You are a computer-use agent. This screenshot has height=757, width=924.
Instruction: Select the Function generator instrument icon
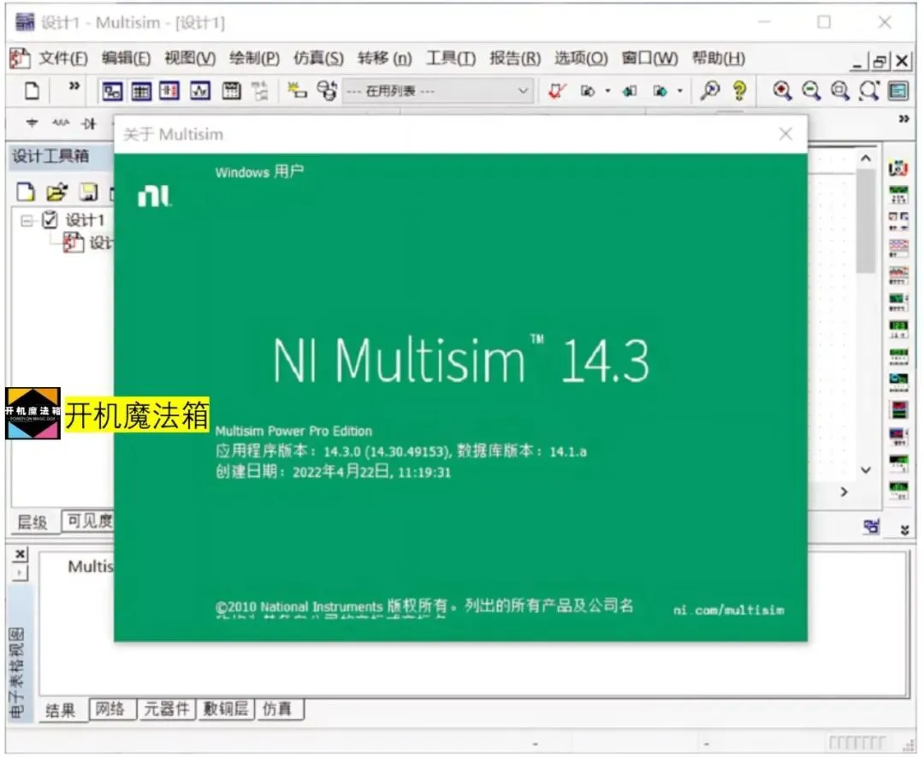(x=898, y=194)
